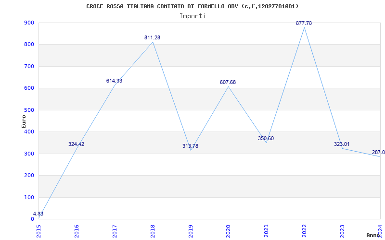Click the x-axis year 2021
Screen dimensions: 385x240
coord(266,231)
